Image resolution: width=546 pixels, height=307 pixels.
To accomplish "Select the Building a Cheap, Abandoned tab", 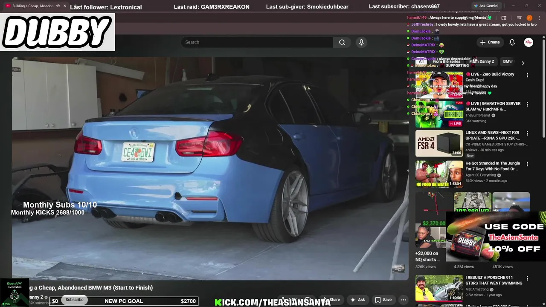I will tap(34, 6).
